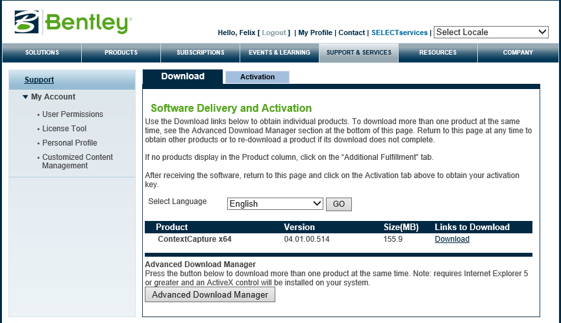Open the Contact link
The width and height of the screenshot is (561, 323).
[352, 33]
